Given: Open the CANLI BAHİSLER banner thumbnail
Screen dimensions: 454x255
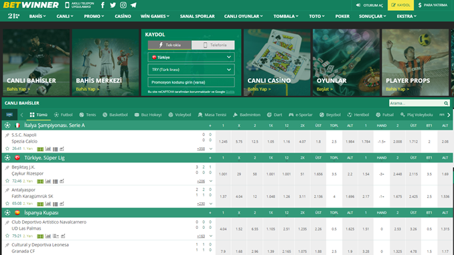Looking at the screenshot, I should click(36, 62).
